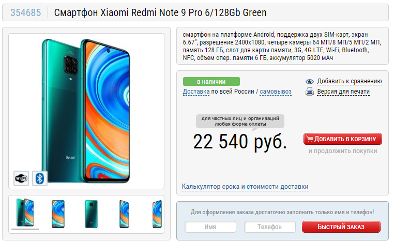Click the printer icon for print version
The width and height of the screenshot is (394, 242).
tap(310, 92)
